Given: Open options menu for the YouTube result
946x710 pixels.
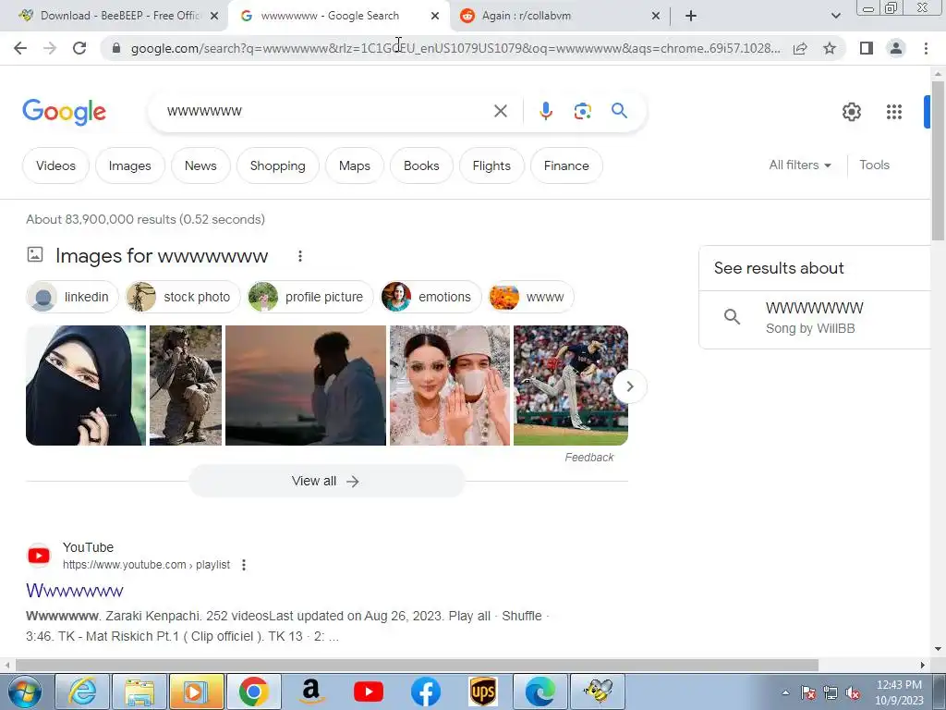Looking at the screenshot, I should point(244,565).
